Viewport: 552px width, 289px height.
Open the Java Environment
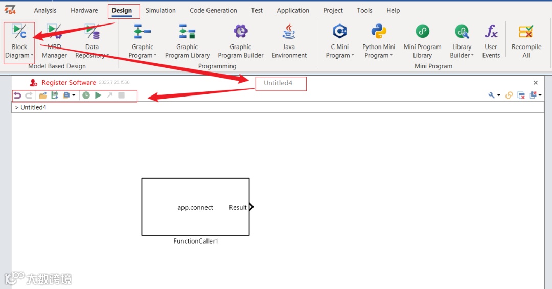(x=289, y=42)
